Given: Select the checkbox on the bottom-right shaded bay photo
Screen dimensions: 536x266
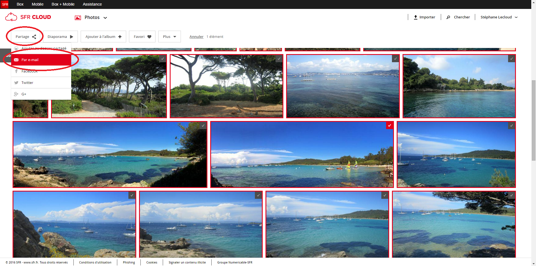Looking at the screenshot, I should [511, 195].
